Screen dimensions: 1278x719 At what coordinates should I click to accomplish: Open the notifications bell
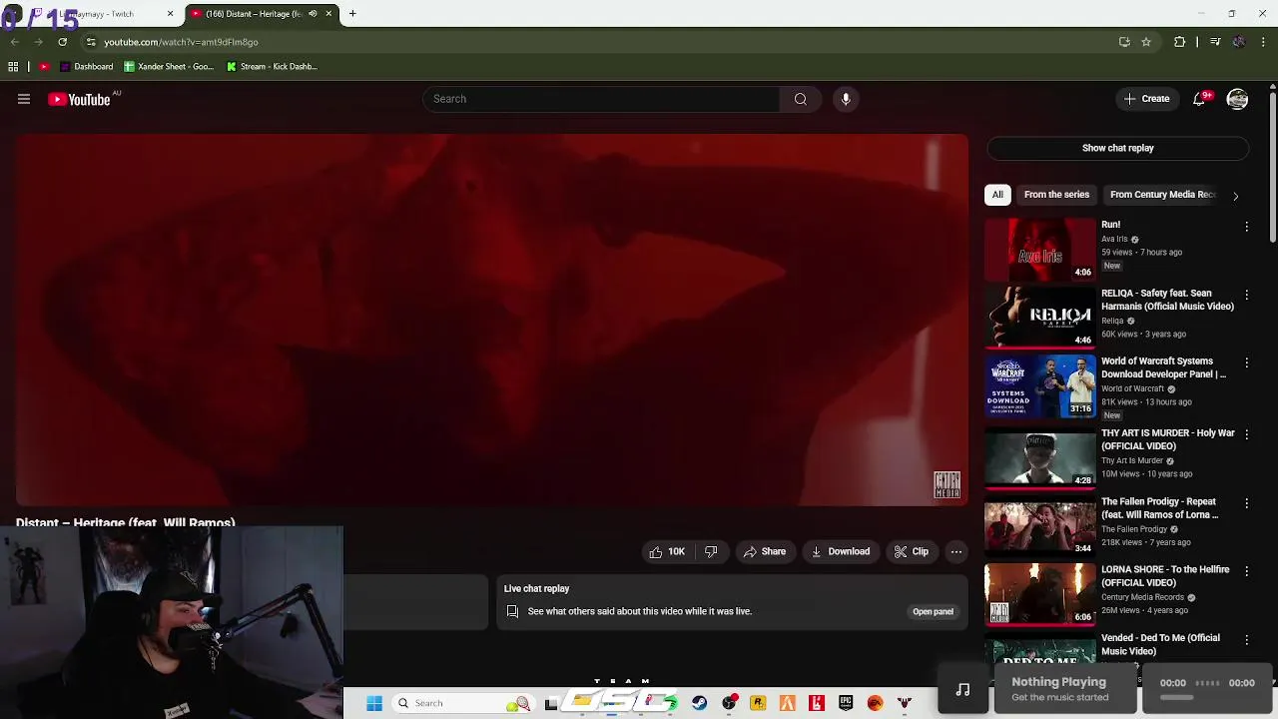coord(1199,99)
